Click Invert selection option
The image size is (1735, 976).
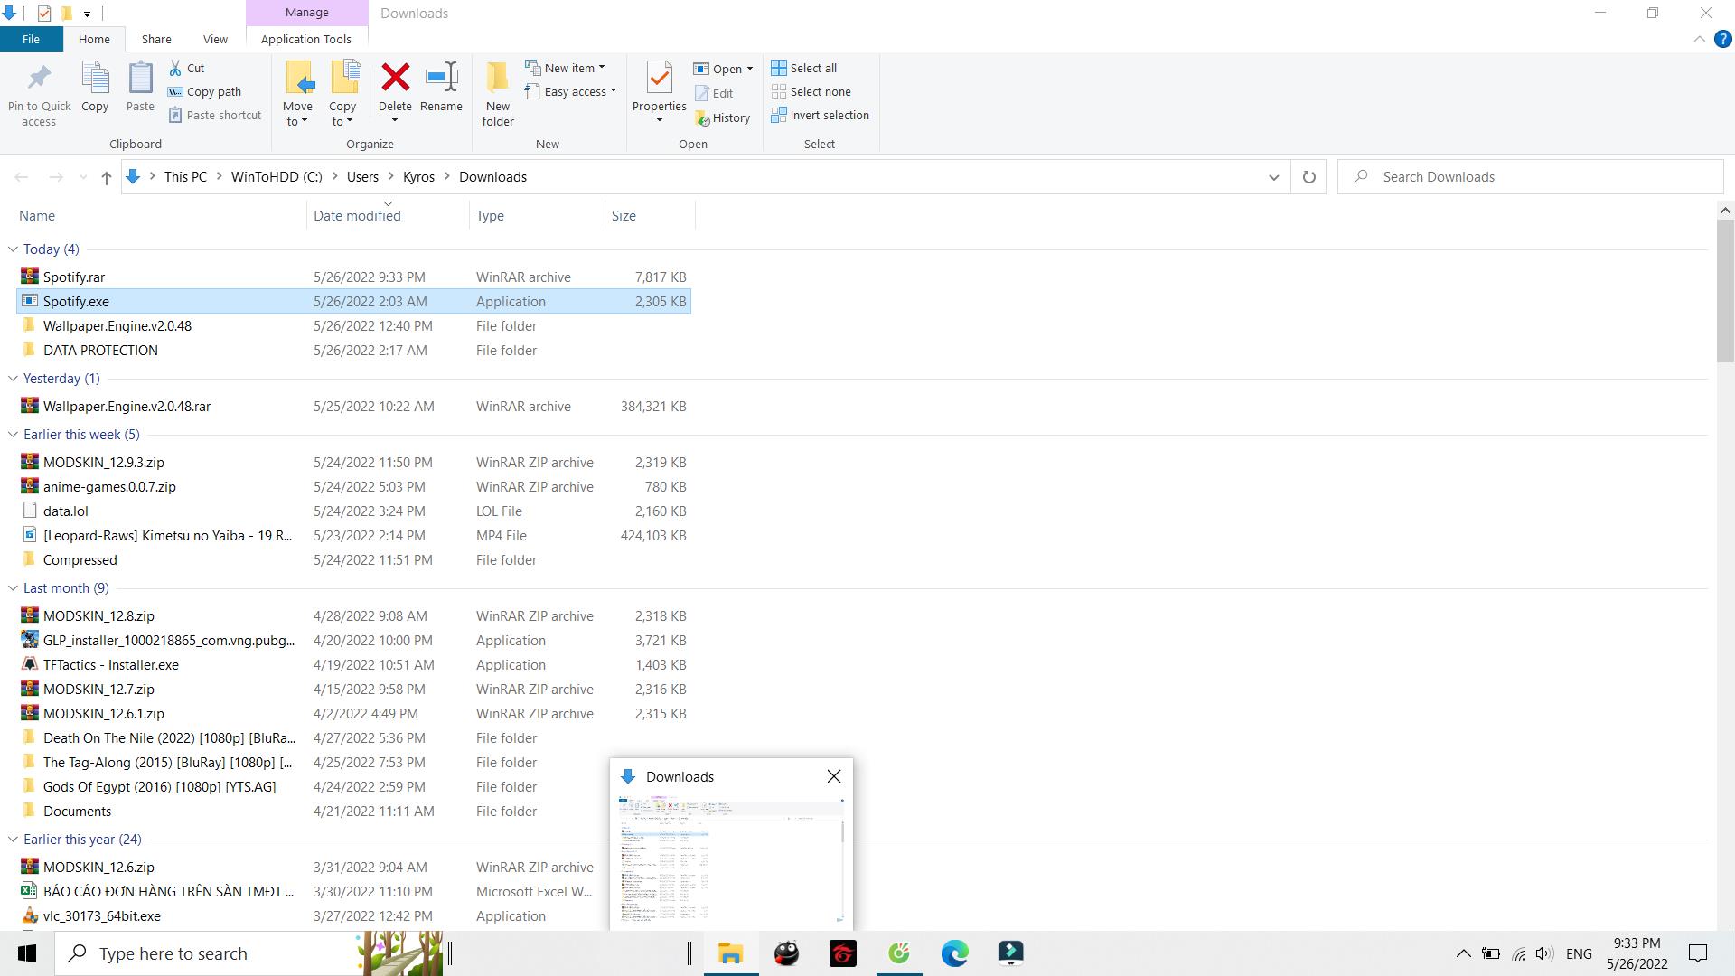point(820,115)
